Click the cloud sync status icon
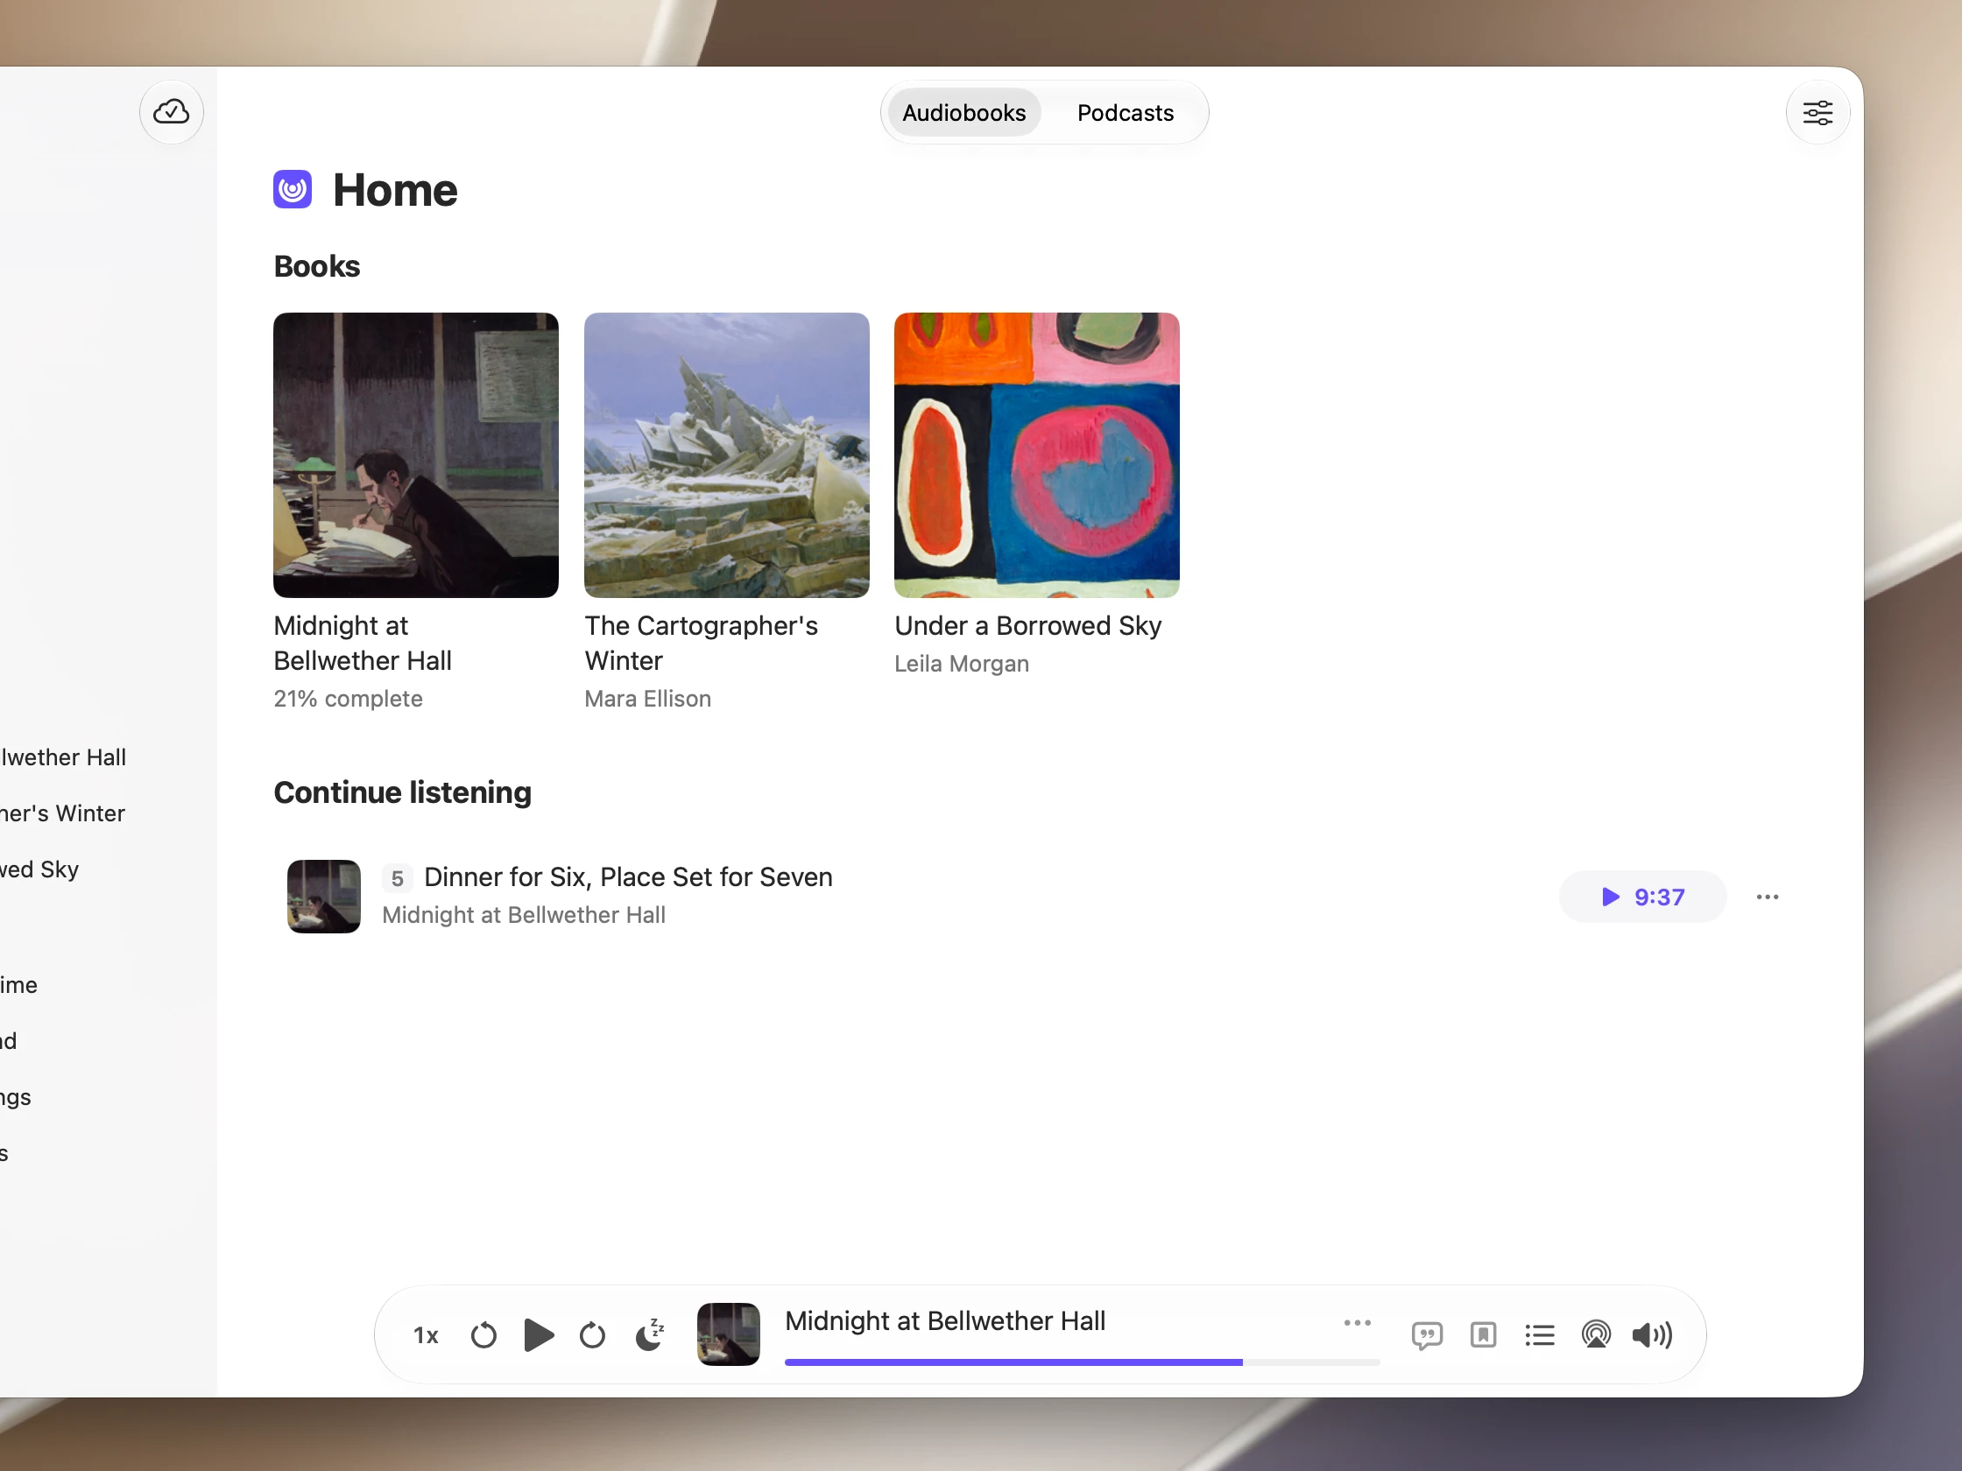Viewport: 1962px width, 1471px height. (171, 112)
